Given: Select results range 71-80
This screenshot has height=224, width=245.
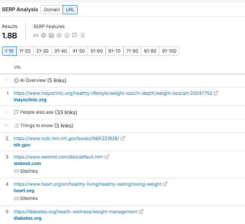Looking at the screenshot, I should 132,51.
